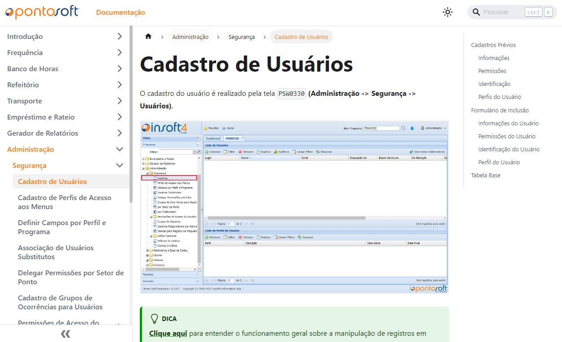Jump to Informações in table of contents
Image resolution: width=562 pixels, height=342 pixels.
tap(494, 58)
